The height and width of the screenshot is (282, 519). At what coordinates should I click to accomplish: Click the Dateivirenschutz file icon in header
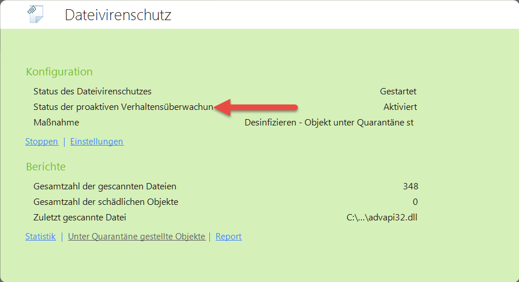[35, 14]
